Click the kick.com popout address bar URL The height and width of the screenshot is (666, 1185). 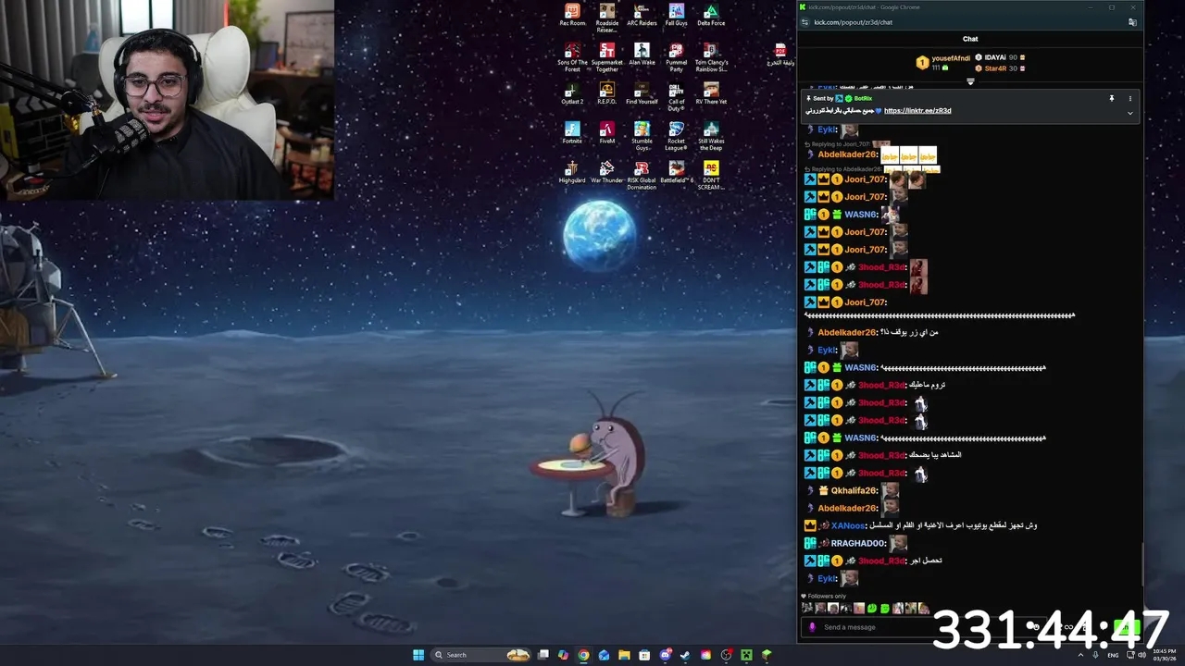853,22
